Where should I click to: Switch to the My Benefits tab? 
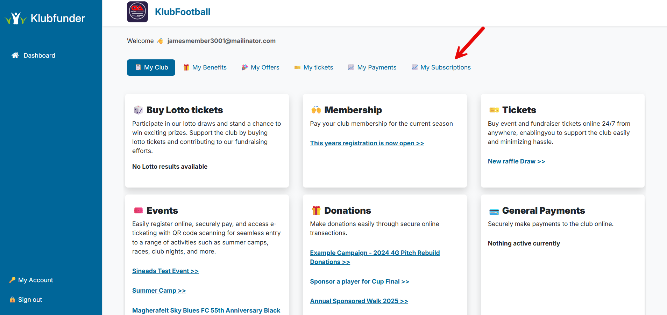point(205,67)
